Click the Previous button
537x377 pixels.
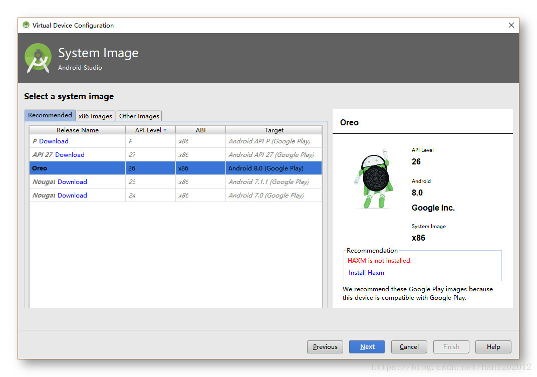click(x=325, y=347)
